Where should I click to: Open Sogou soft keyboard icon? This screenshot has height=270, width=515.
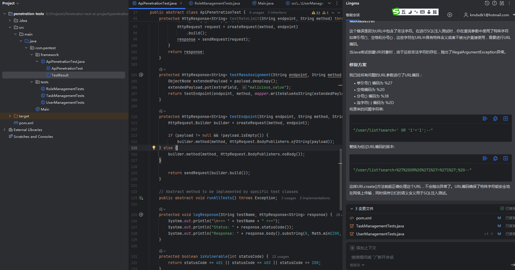tap(422, 12)
